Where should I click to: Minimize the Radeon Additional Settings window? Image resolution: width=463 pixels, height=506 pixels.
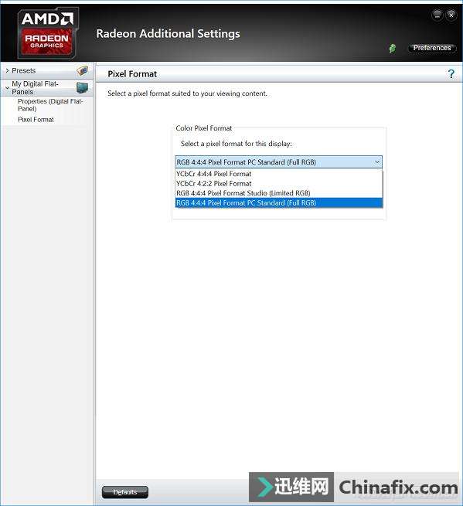(x=437, y=15)
